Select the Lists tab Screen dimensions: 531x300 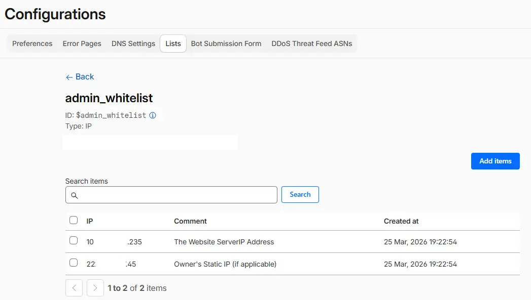tap(173, 44)
